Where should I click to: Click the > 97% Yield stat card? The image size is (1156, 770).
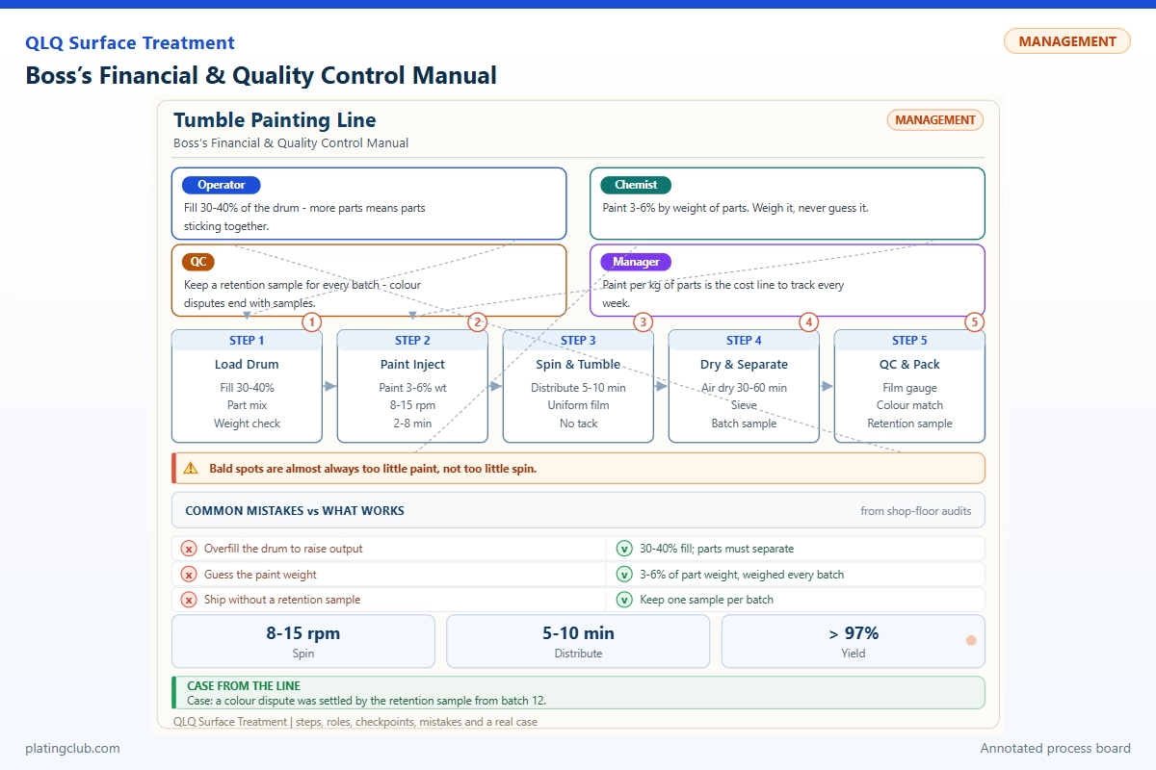(x=854, y=642)
